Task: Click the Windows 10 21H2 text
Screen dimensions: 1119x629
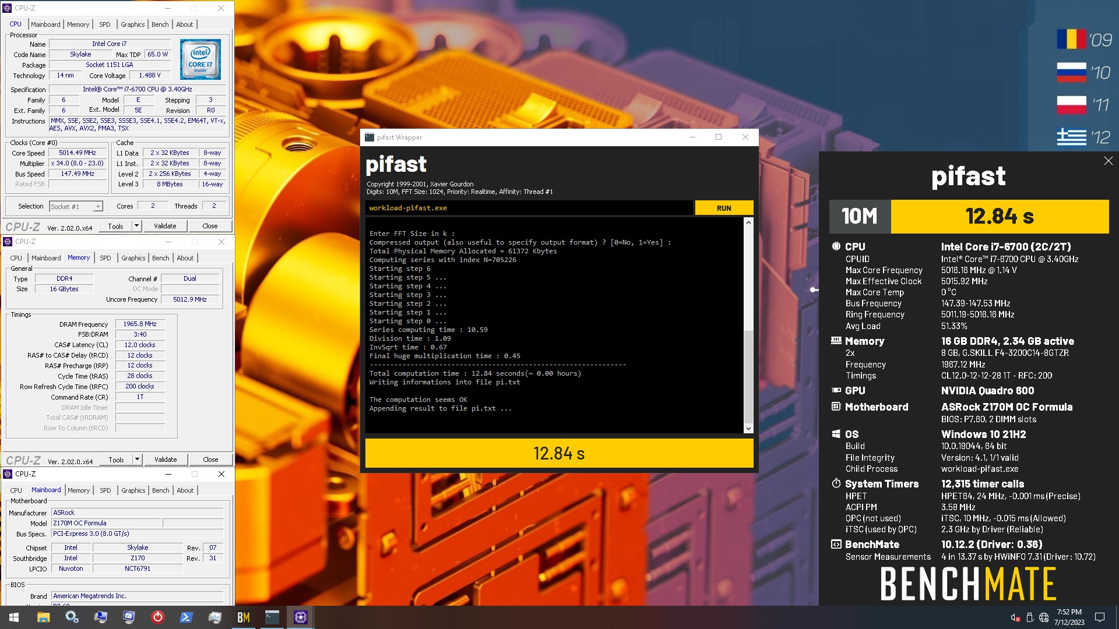Action: [983, 434]
